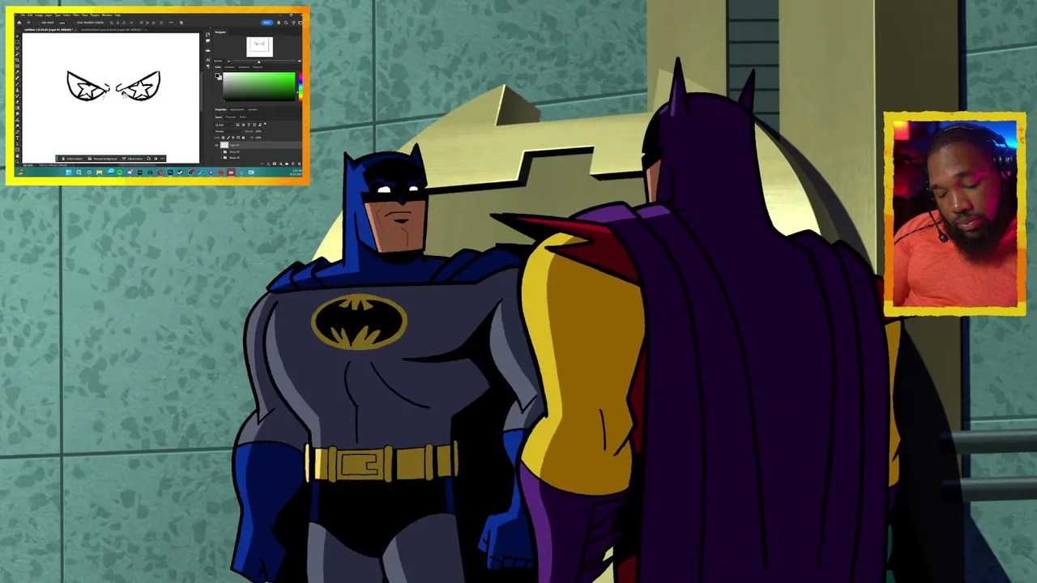This screenshot has height=583, width=1037.
Task: Select the Move tool in Photoshop toolbar
Action: 17,36
